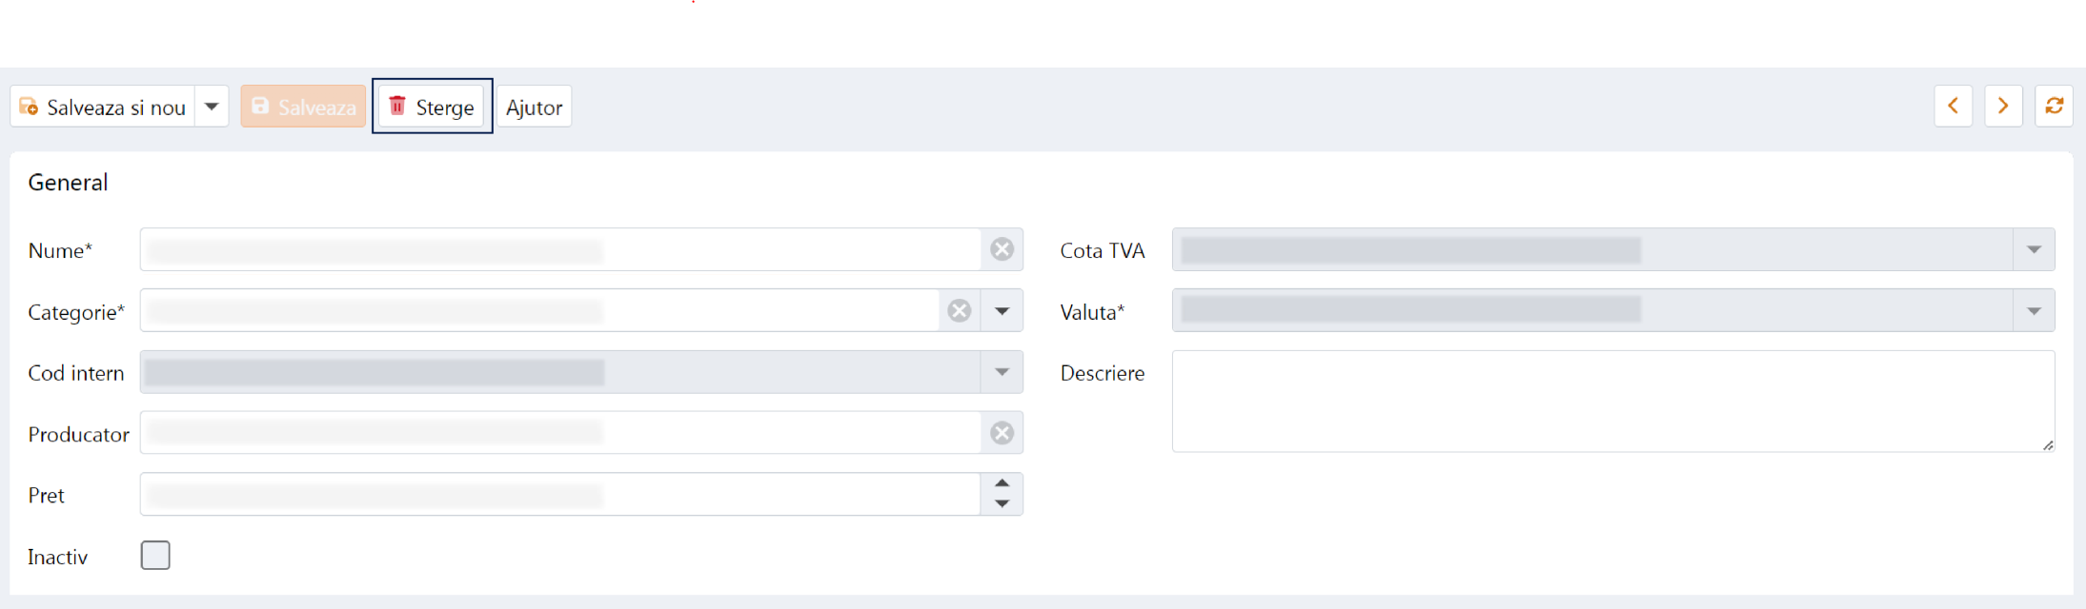Open the Cota TVA dropdown
2086x609 pixels.
pyautogui.click(x=2034, y=249)
